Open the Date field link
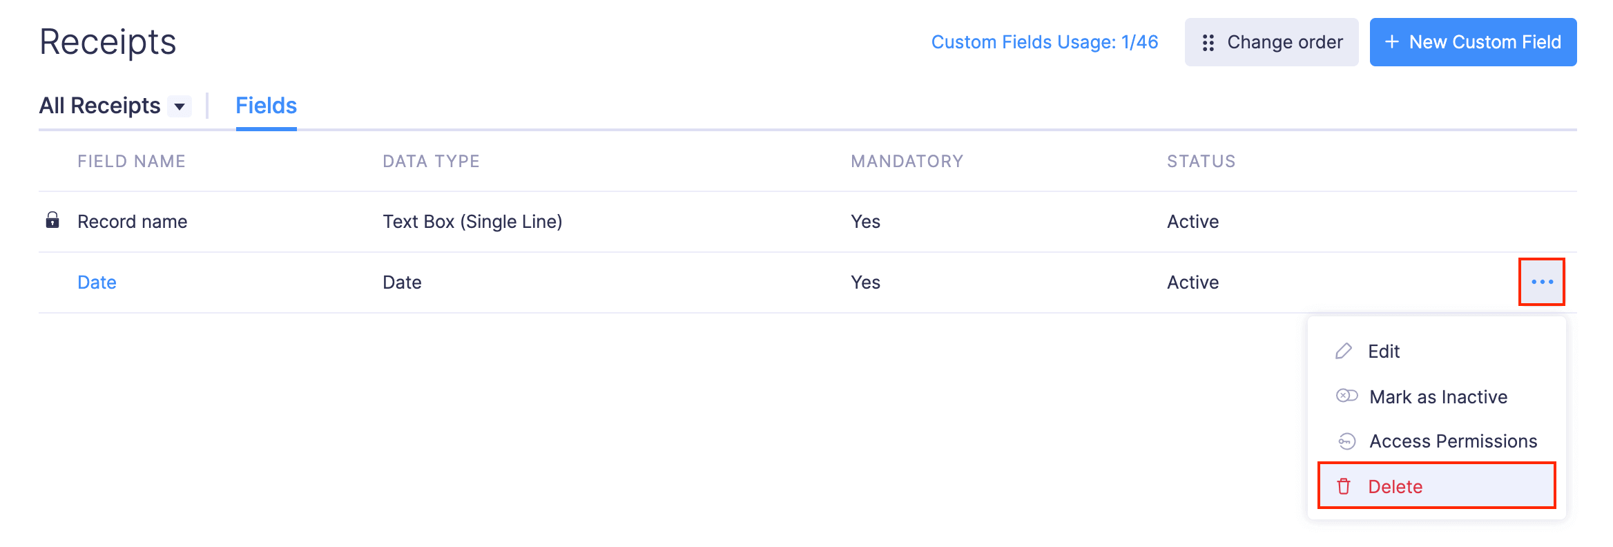Image resolution: width=1613 pixels, height=547 pixels. click(x=97, y=282)
